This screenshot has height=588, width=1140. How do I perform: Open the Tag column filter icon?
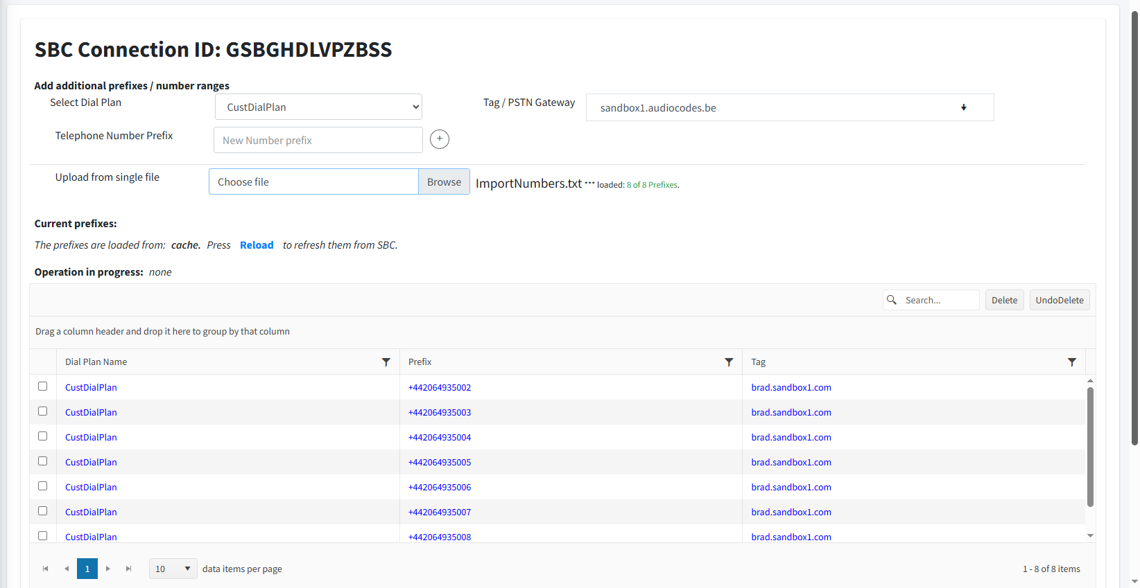1071,362
